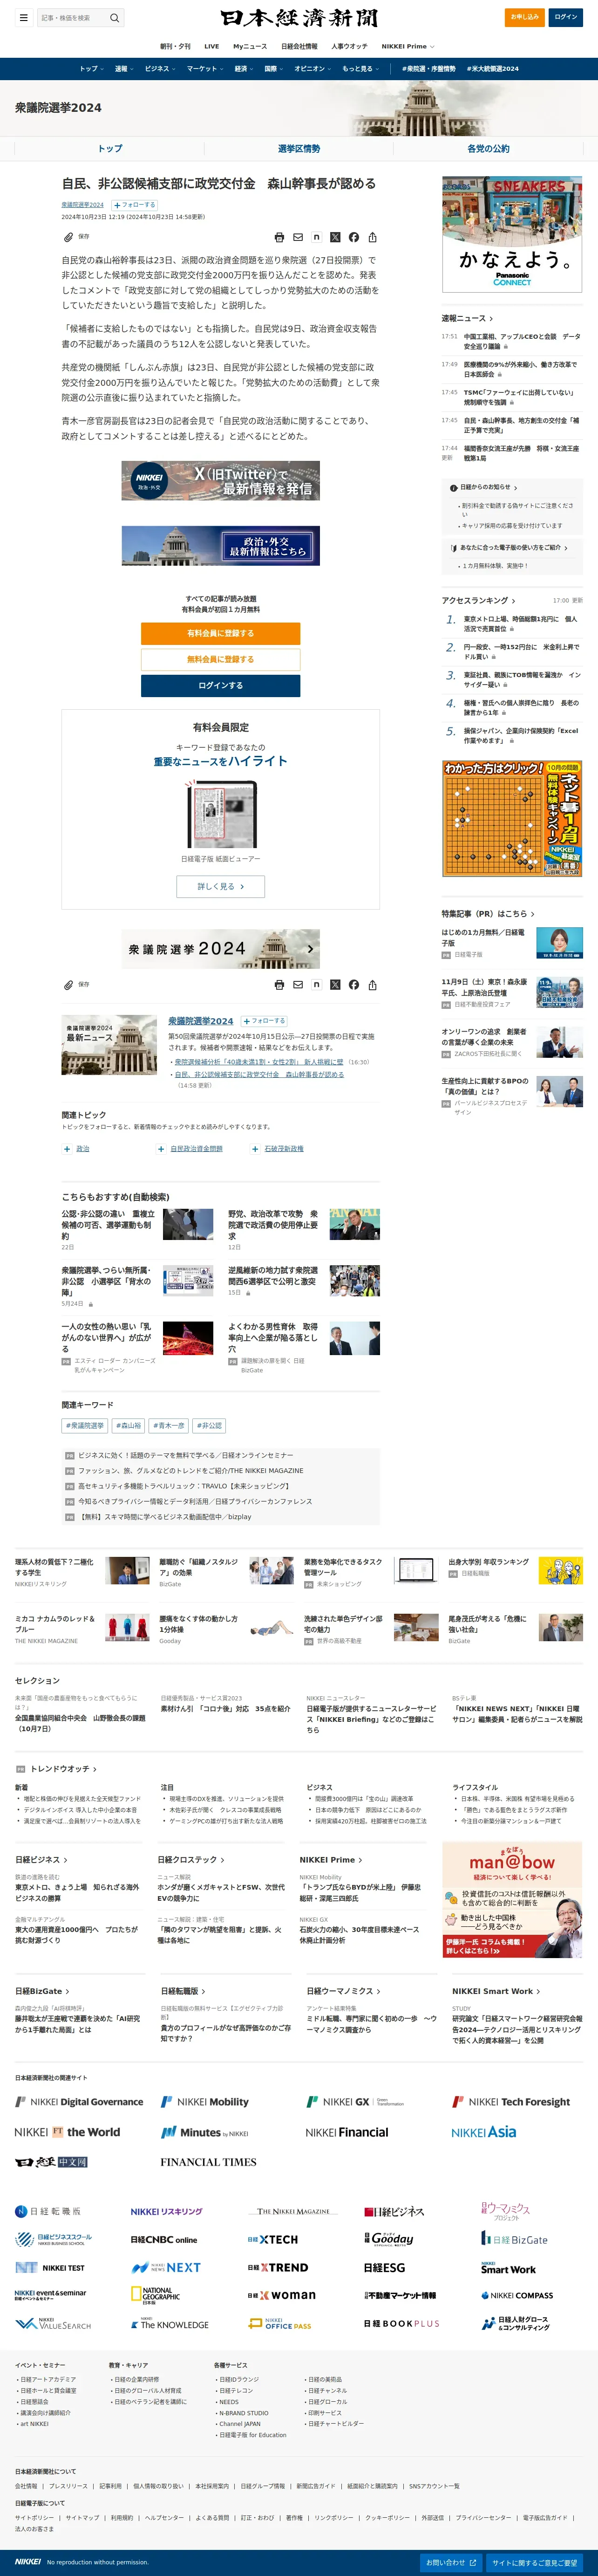Image resolution: width=598 pixels, height=2576 pixels.
Task: Open the Panasonic CONNECT advertisement image
Action: point(512,234)
